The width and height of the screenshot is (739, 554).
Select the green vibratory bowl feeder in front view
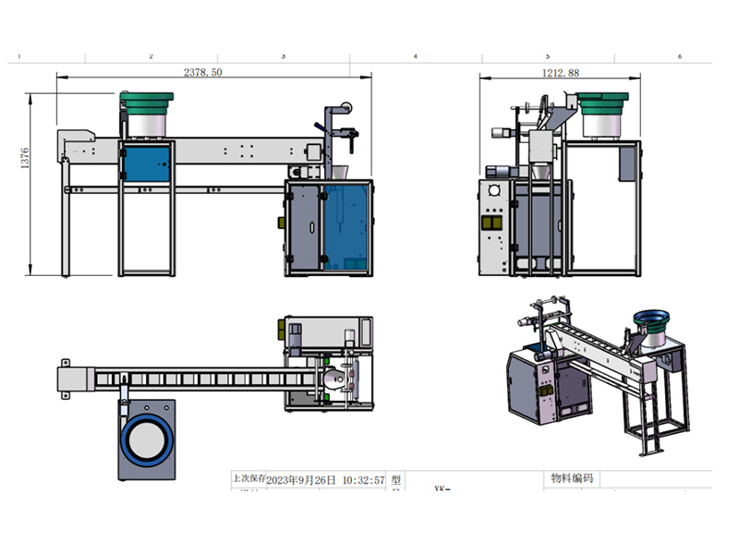click(148, 103)
